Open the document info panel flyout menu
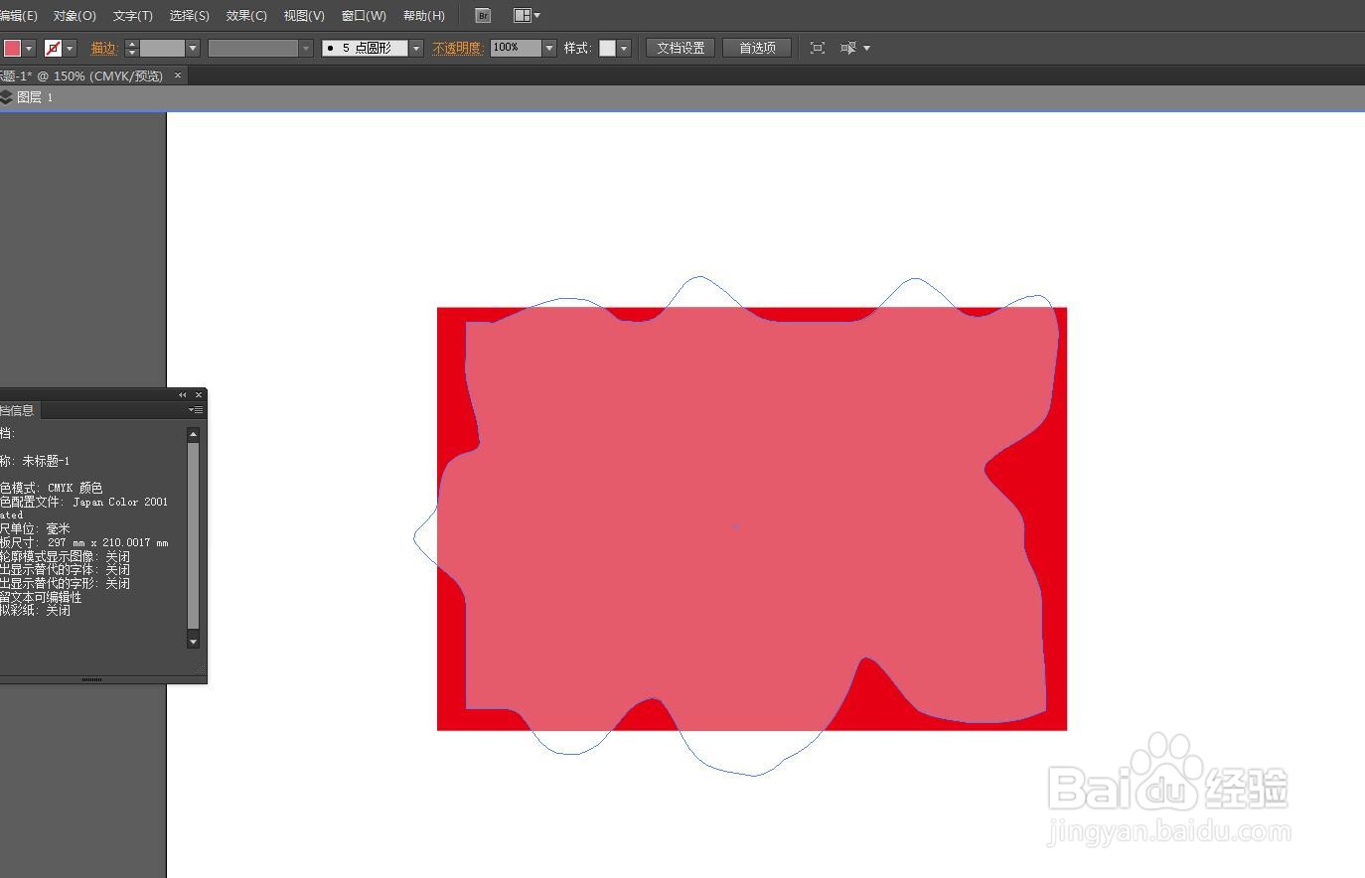This screenshot has width=1365, height=878. tap(197, 410)
